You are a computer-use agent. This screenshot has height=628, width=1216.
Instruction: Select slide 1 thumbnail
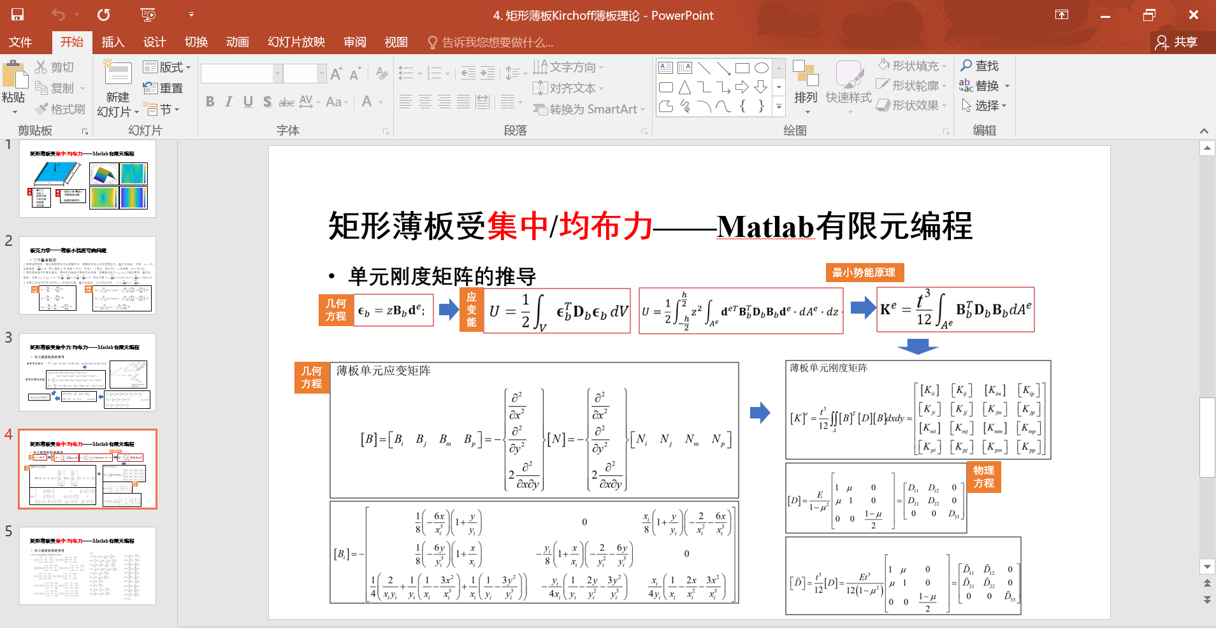point(88,179)
